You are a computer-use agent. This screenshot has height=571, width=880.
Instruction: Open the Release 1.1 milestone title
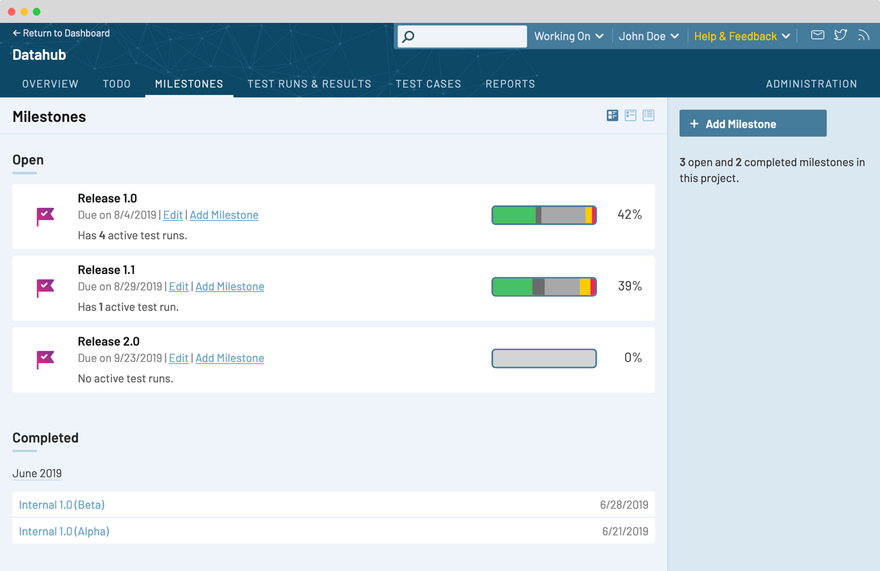(x=106, y=270)
